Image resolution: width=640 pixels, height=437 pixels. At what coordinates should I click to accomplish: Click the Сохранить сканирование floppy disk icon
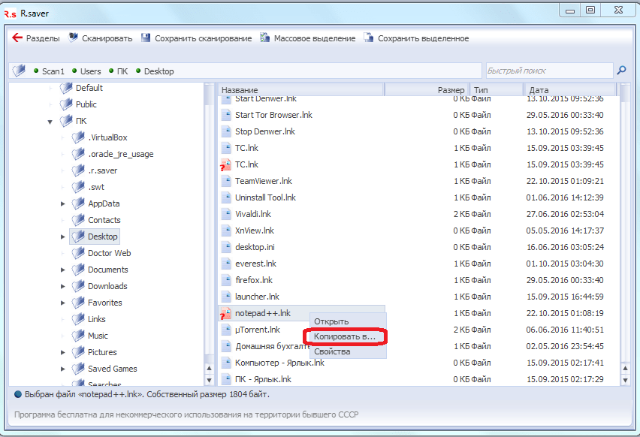point(146,38)
